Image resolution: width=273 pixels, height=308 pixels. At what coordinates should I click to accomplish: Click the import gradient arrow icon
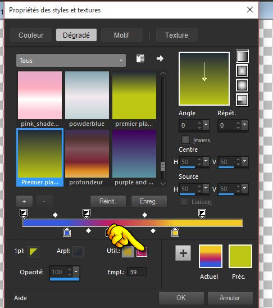click(x=160, y=58)
